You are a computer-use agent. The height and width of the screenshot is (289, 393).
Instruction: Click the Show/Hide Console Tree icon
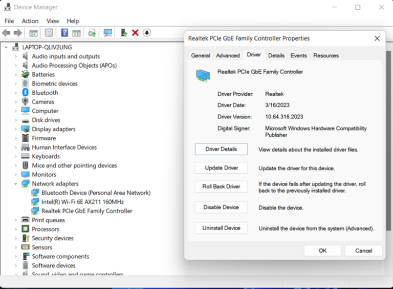[33, 33]
